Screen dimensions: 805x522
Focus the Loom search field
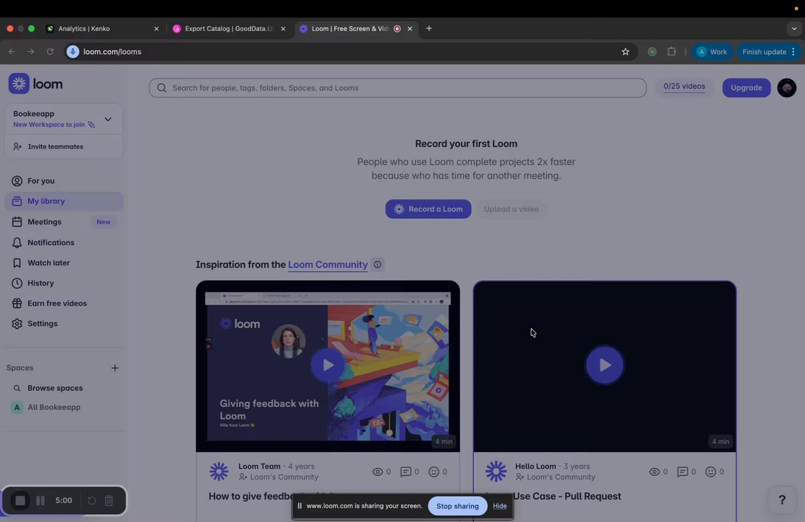397,88
